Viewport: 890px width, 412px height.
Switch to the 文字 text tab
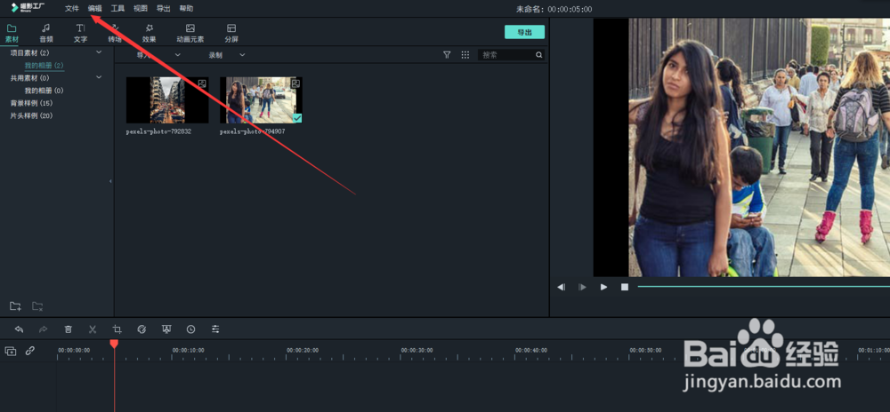[81, 34]
